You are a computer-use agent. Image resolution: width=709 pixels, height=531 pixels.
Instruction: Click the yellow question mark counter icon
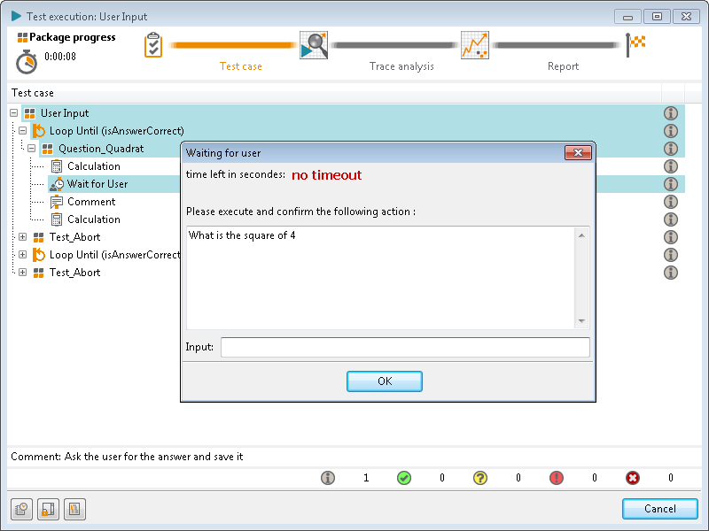(480, 478)
